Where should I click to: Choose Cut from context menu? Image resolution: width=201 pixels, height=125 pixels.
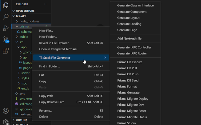tap(71, 75)
